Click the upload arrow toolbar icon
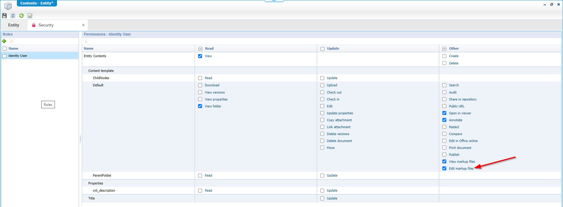Viewport: 563px width, 207px height. [13, 16]
